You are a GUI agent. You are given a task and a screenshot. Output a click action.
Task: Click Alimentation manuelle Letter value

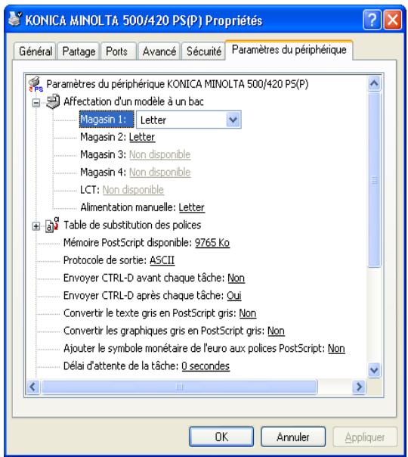pos(191,207)
